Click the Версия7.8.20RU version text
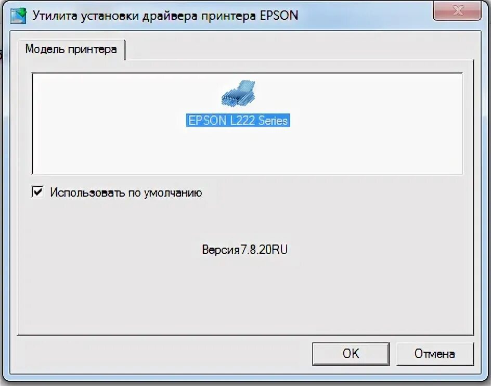 (244, 250)
